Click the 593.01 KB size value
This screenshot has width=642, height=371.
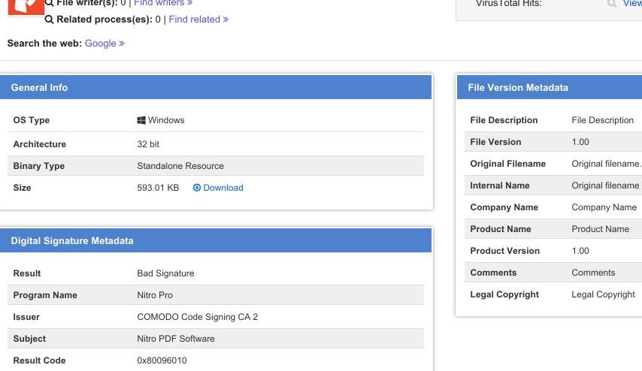coord(158,188)
